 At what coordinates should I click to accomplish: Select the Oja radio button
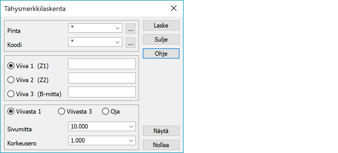pyautogui.click(x=105, y=112)
